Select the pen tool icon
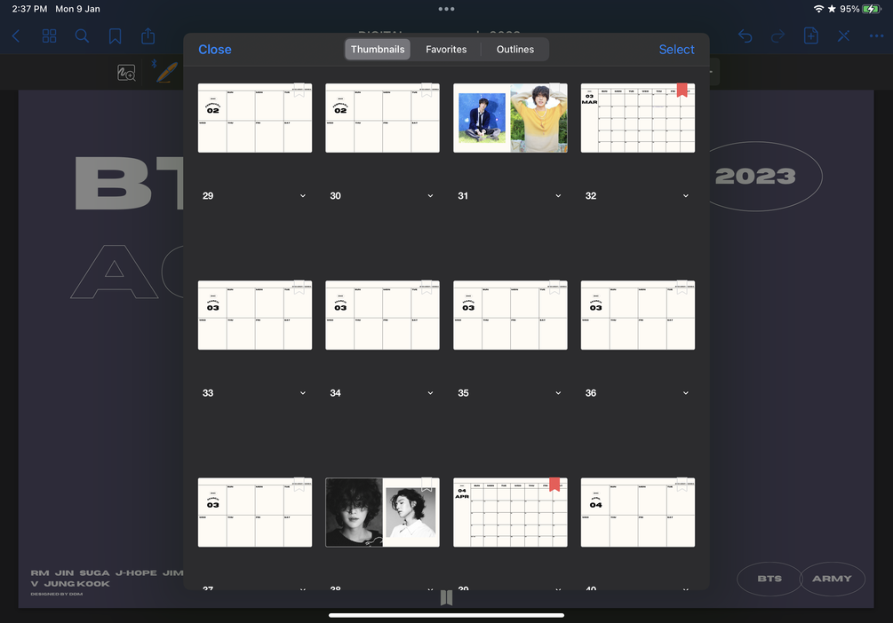This screenshot has height=623, width=893. (166, 73)
